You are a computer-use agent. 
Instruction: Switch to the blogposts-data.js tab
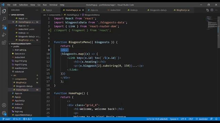point(158,10)
